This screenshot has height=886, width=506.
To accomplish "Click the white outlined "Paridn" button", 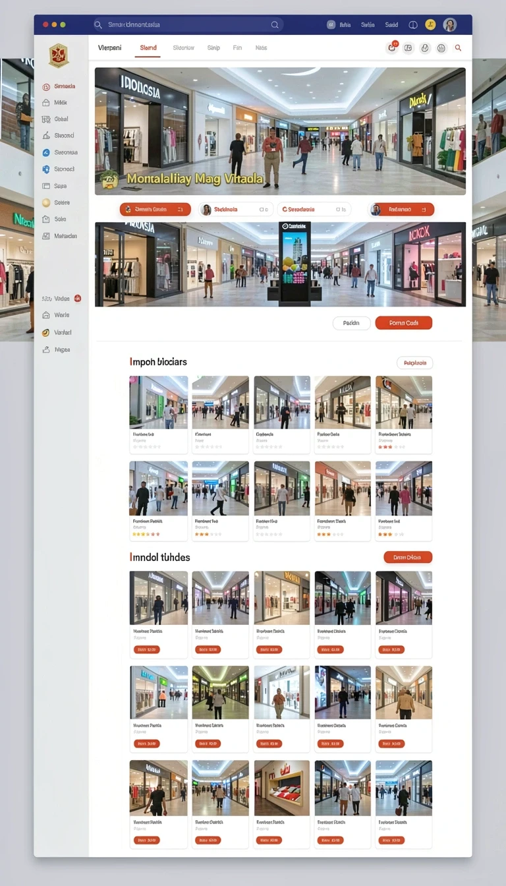I will [352, 323].
